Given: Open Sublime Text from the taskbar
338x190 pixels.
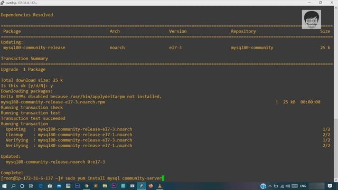Looking at the screenshot, I should [x=96, y=186].
